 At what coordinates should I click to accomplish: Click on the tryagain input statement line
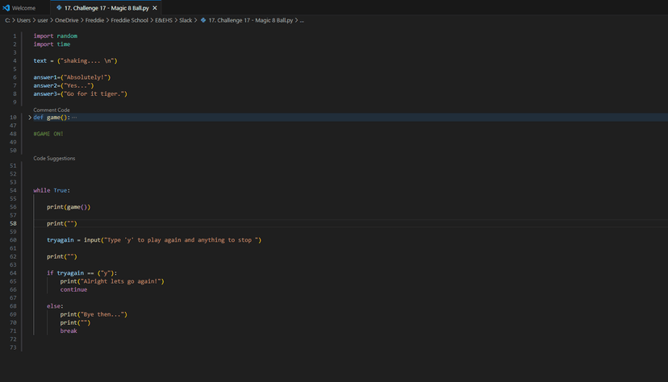tap(153, 240)
